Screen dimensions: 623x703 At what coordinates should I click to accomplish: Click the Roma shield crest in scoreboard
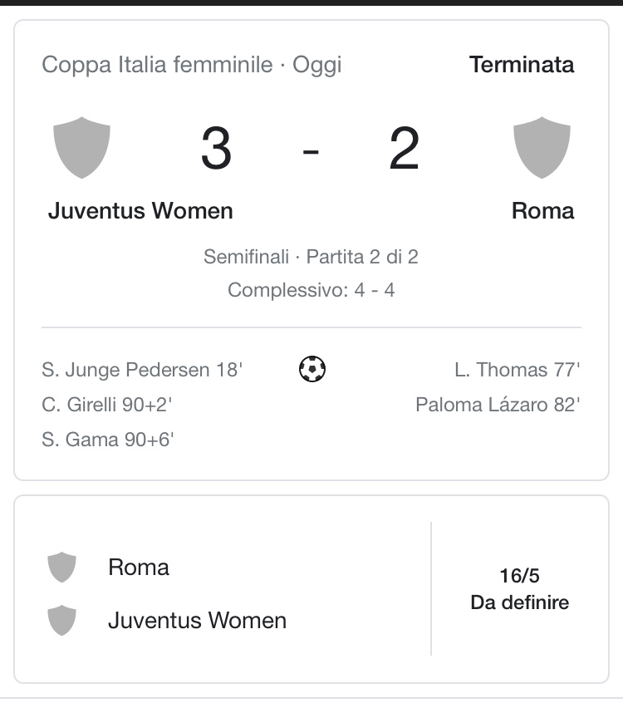pos(542,148)
